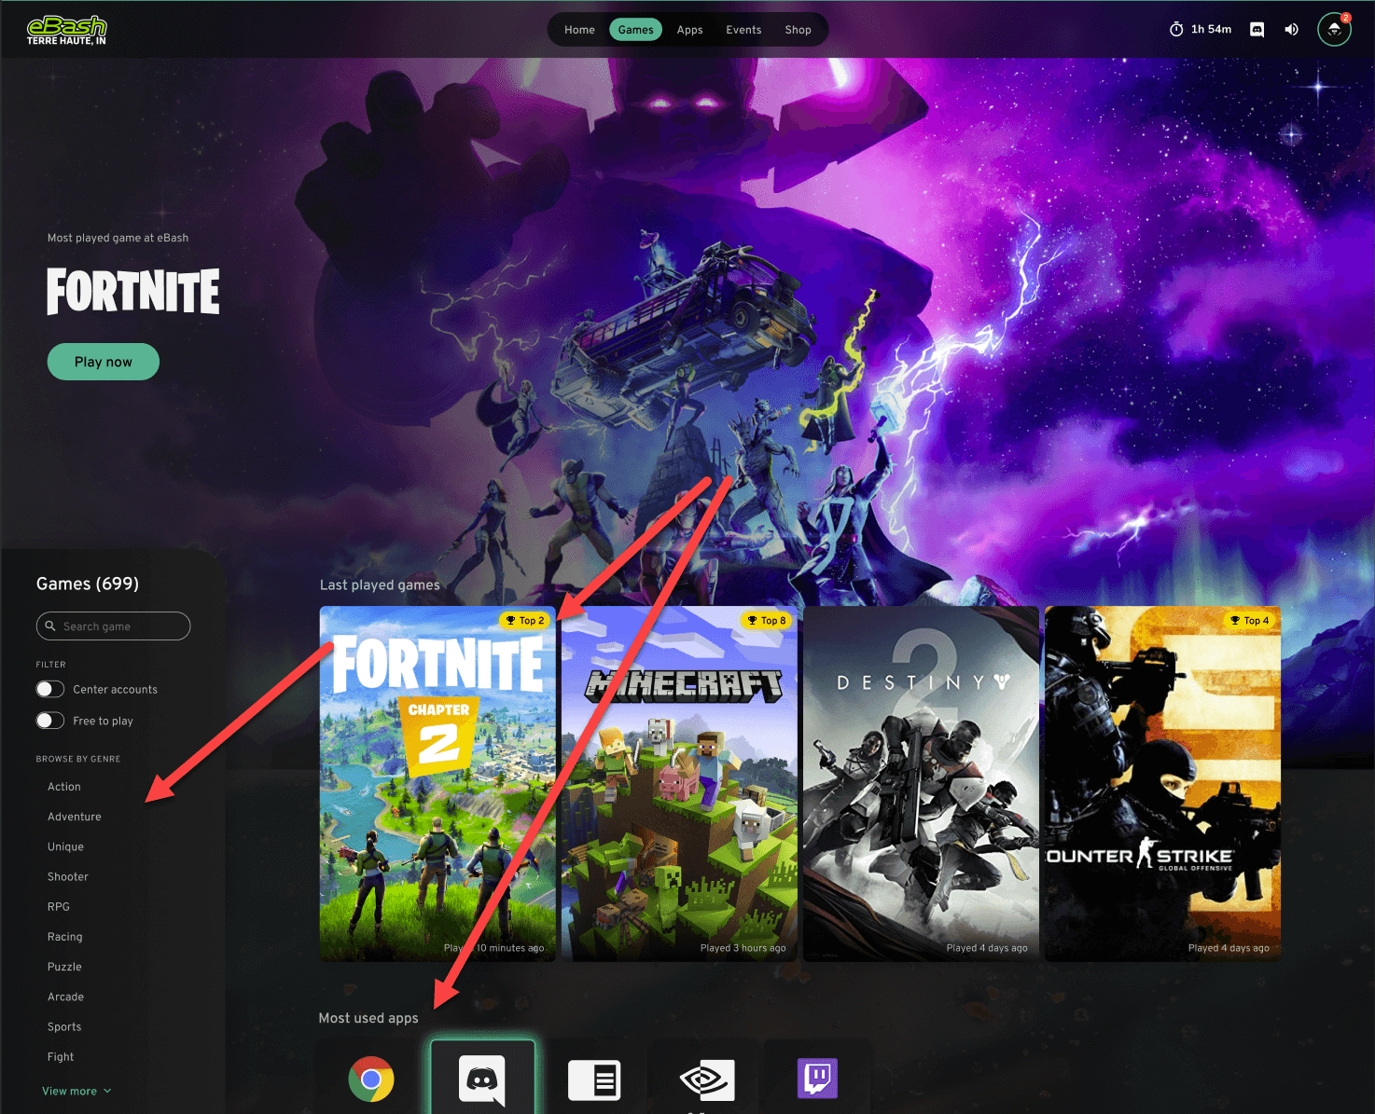
Task: Switch to the Apps tab
Action: click(x=689, y=29)
